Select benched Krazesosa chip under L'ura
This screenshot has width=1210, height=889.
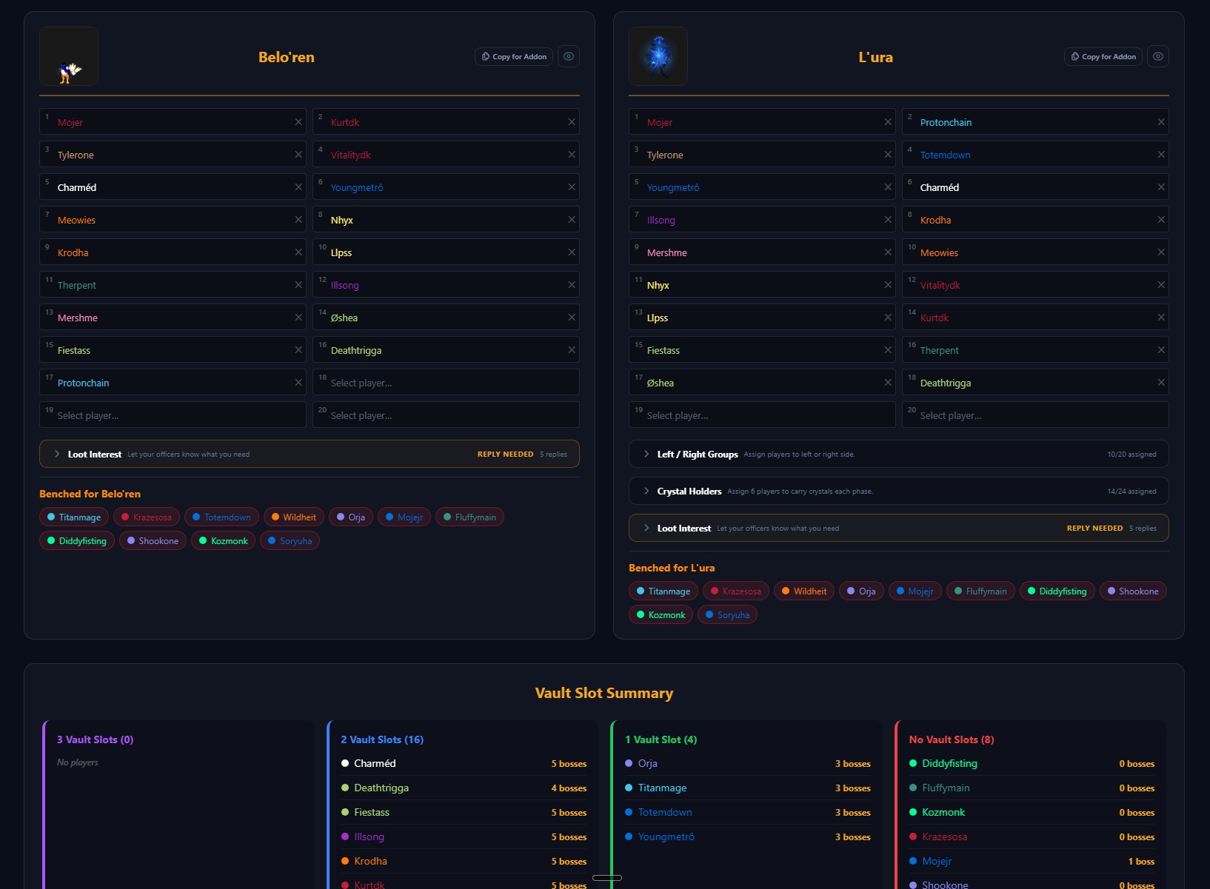pyautogui.click(x=736, y=591)
